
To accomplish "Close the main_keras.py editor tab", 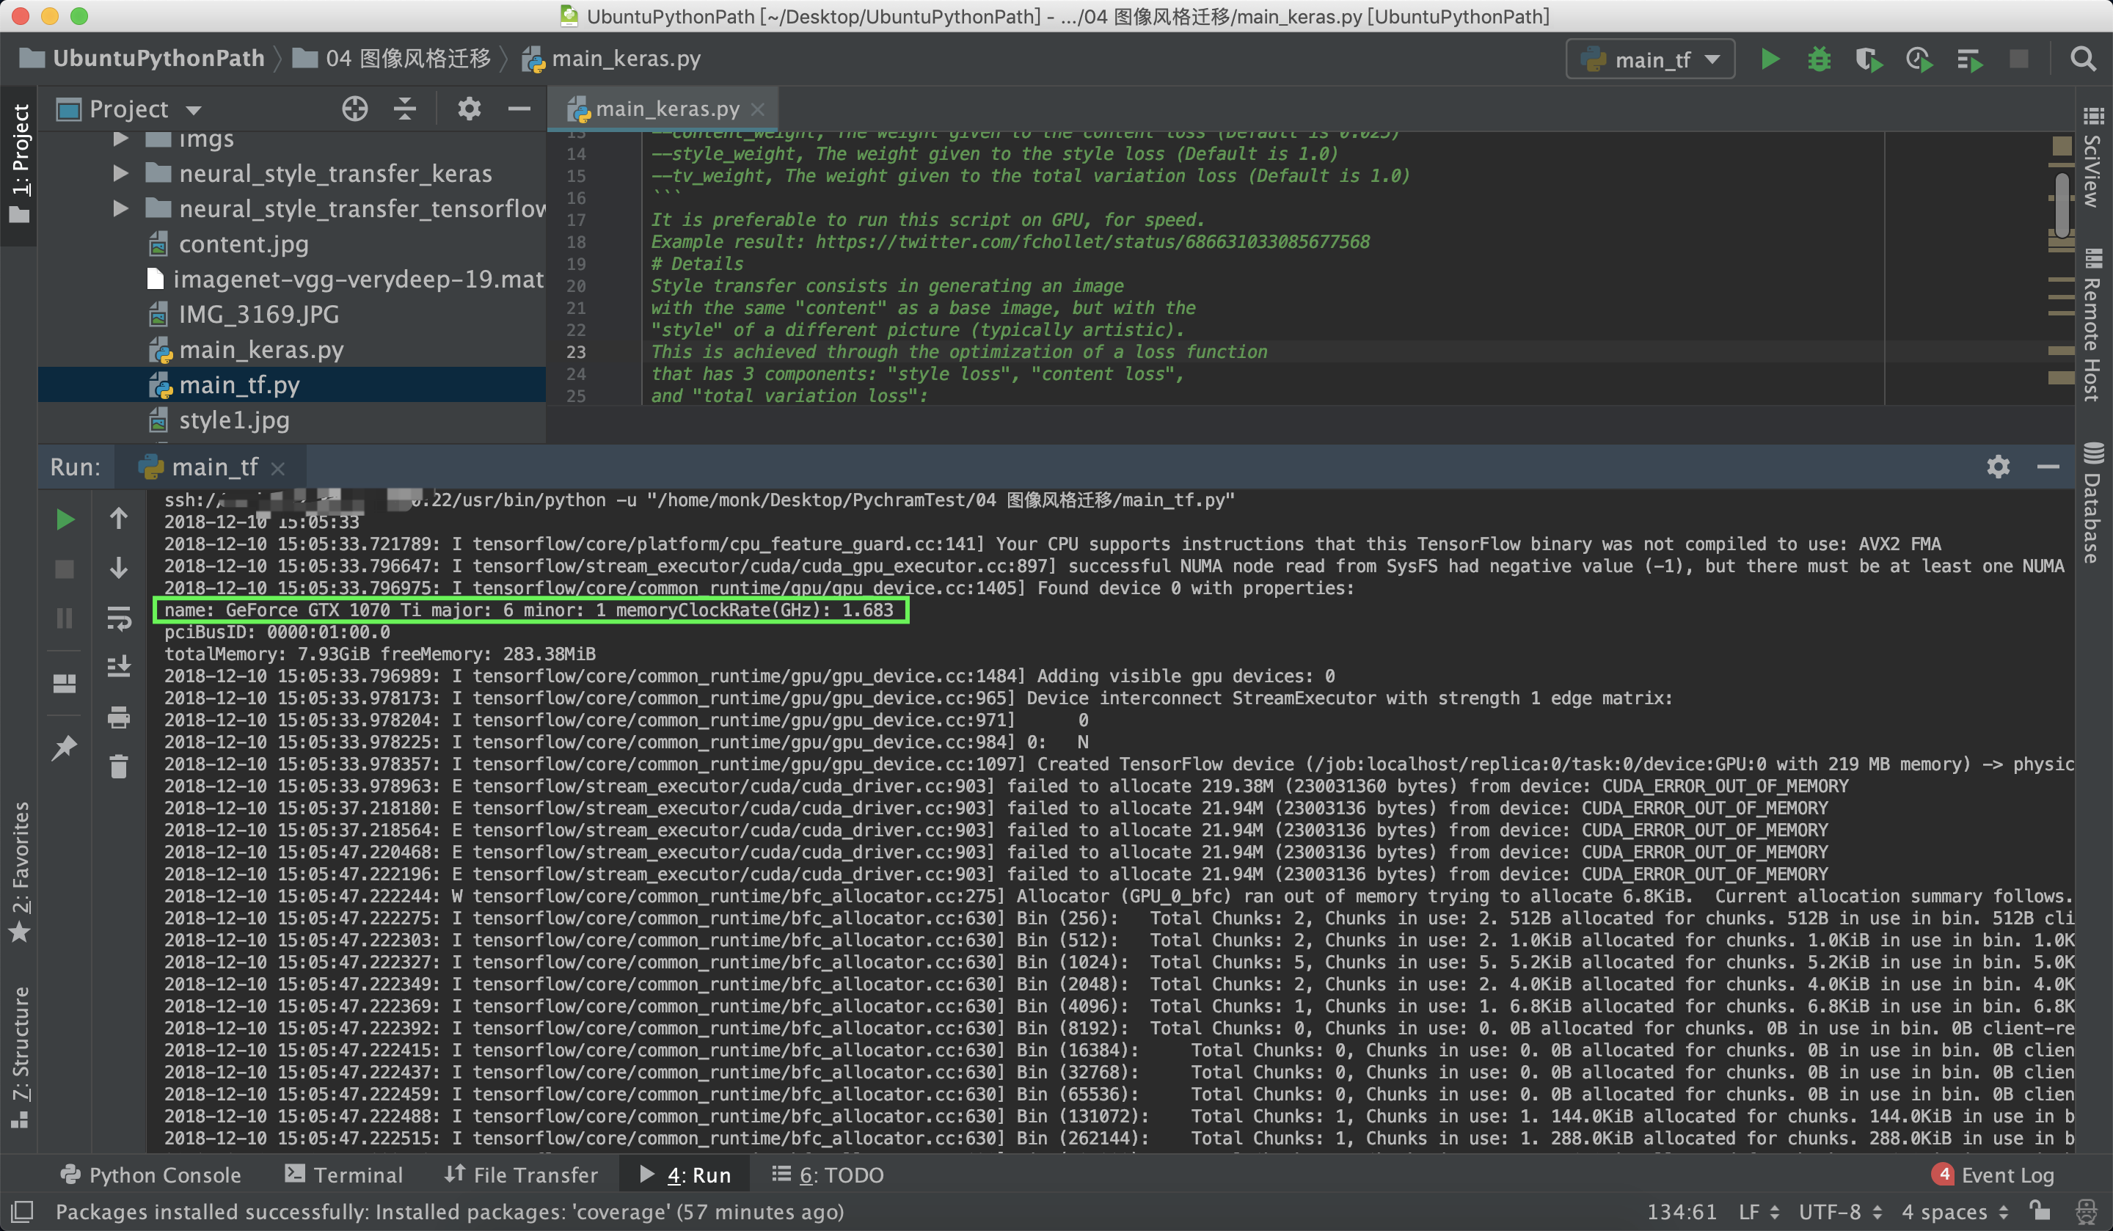I will pos(758,110).
